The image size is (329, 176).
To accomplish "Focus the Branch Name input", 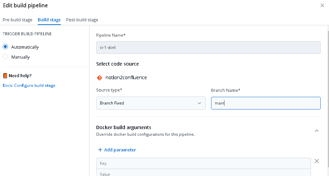I will pos(266,103).
